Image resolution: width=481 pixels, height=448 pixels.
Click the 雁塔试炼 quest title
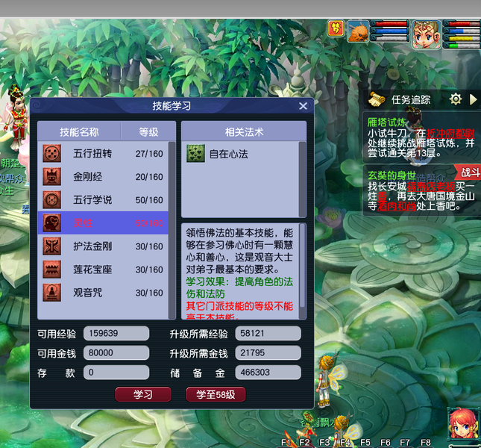point(387,122)
